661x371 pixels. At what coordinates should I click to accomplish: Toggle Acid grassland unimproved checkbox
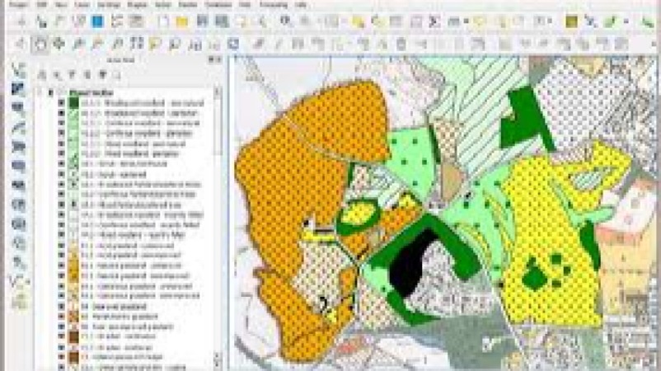[61, 246]
